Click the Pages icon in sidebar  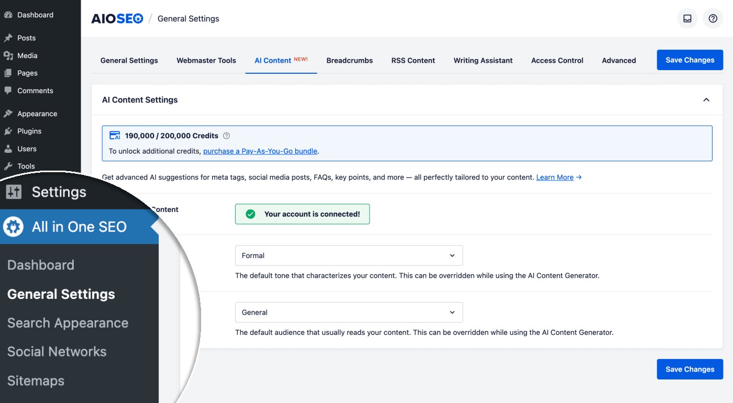coord(8,73)
